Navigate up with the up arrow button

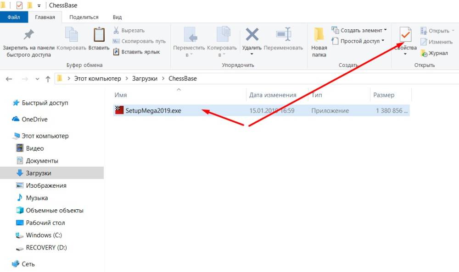48,79
